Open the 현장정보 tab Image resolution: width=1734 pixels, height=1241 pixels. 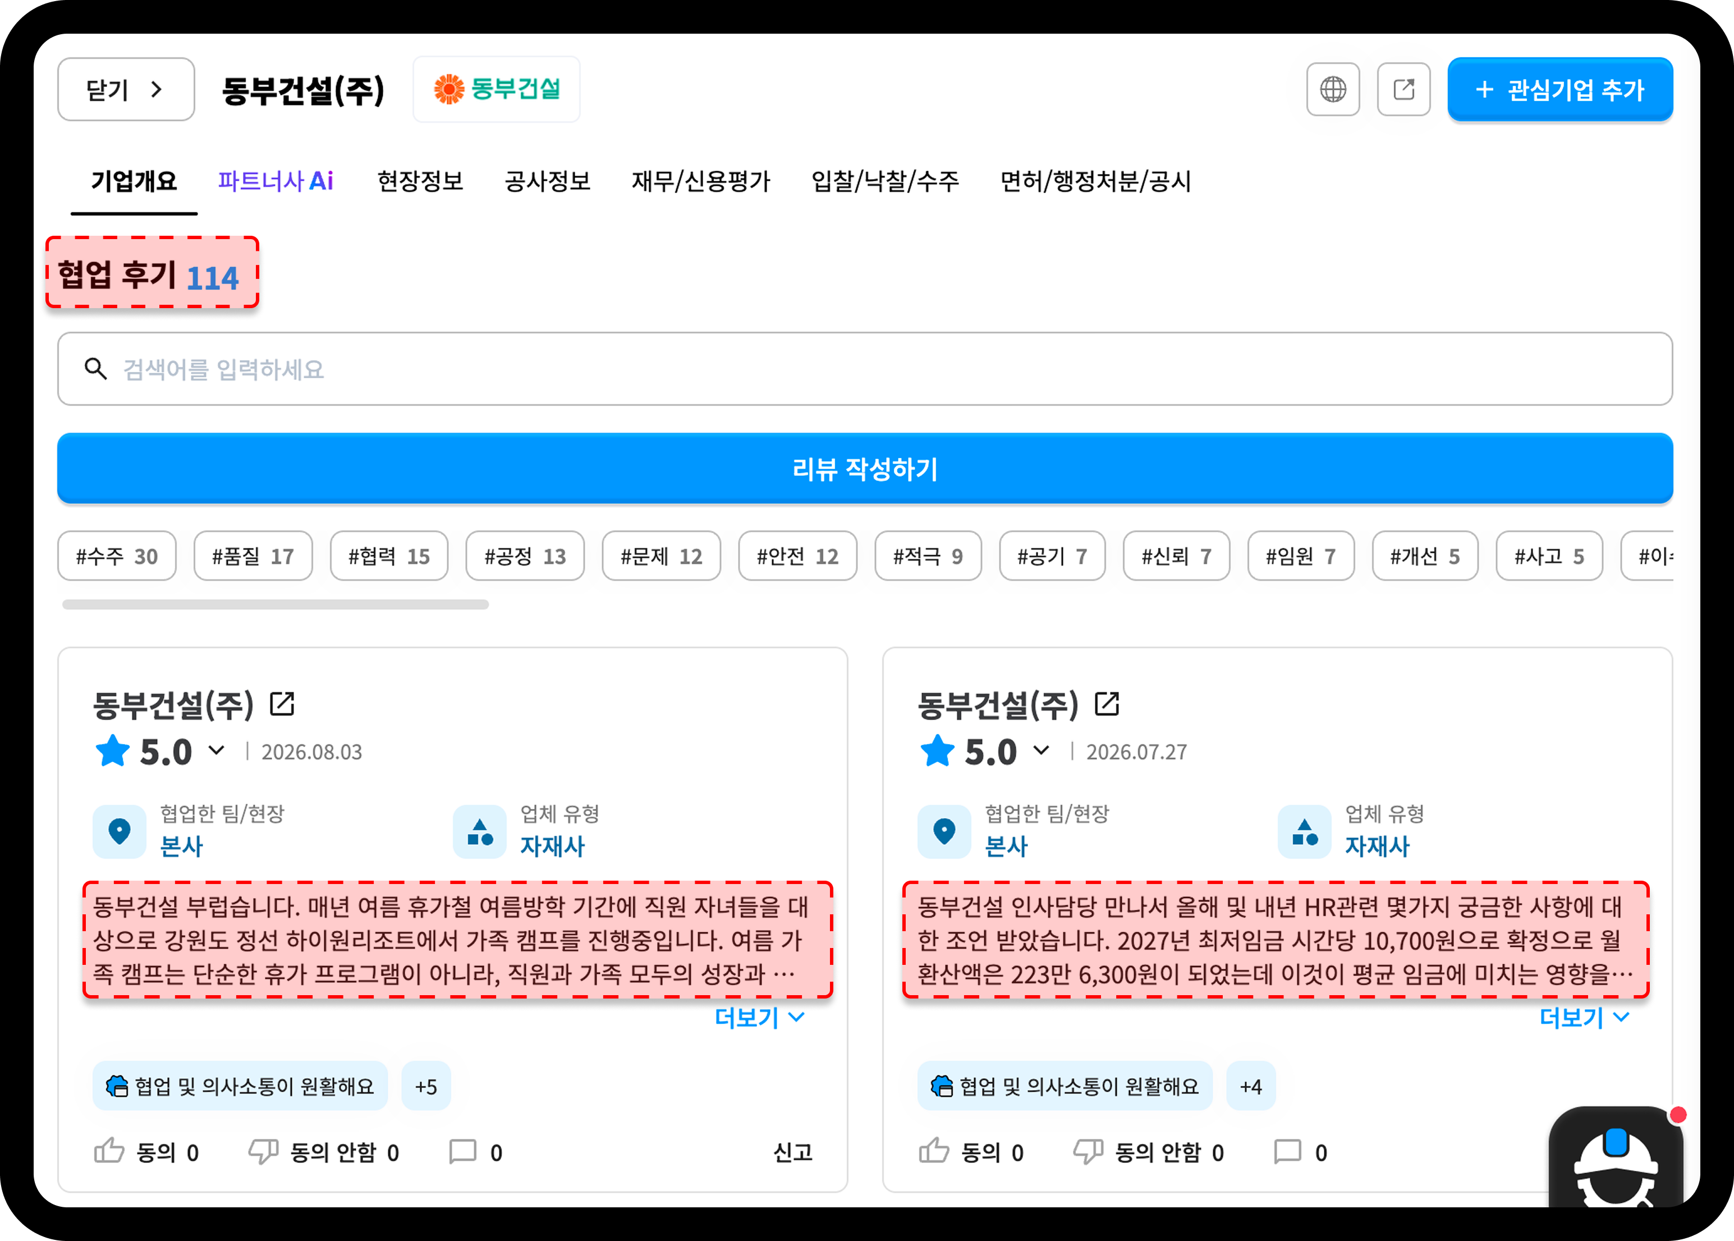pyautogui.click(x=421, y=181)
